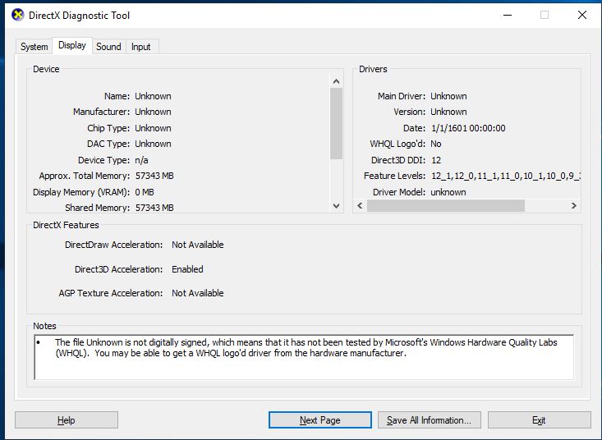Screen dimensions: 602x440
Task: Click the Display Memory value 0 MB
Action: coord(145,192)
